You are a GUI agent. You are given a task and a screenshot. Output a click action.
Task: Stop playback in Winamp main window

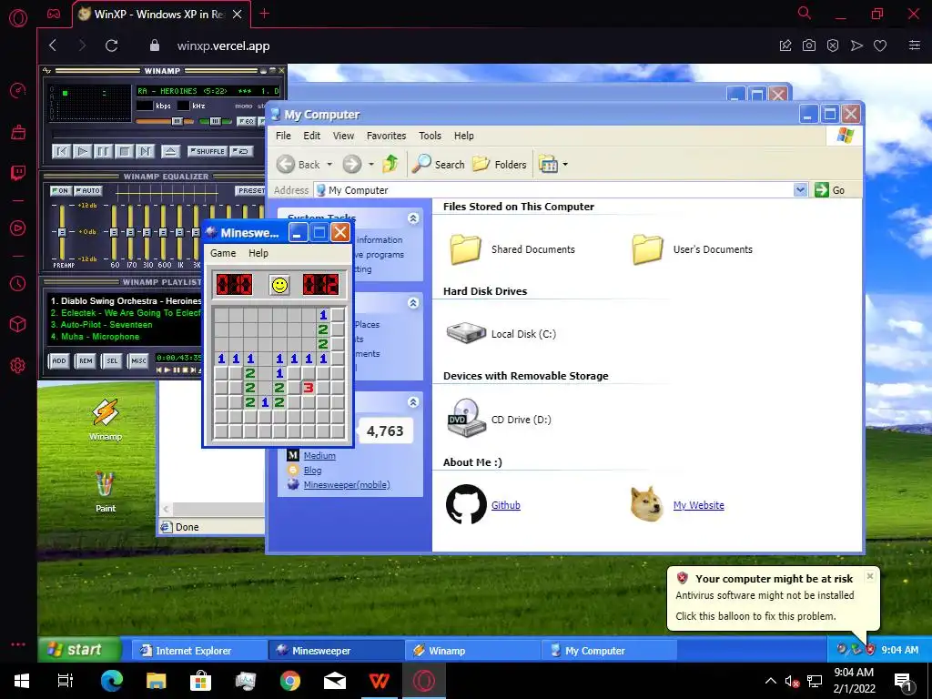pyautogui.click(x=124, y=152)
